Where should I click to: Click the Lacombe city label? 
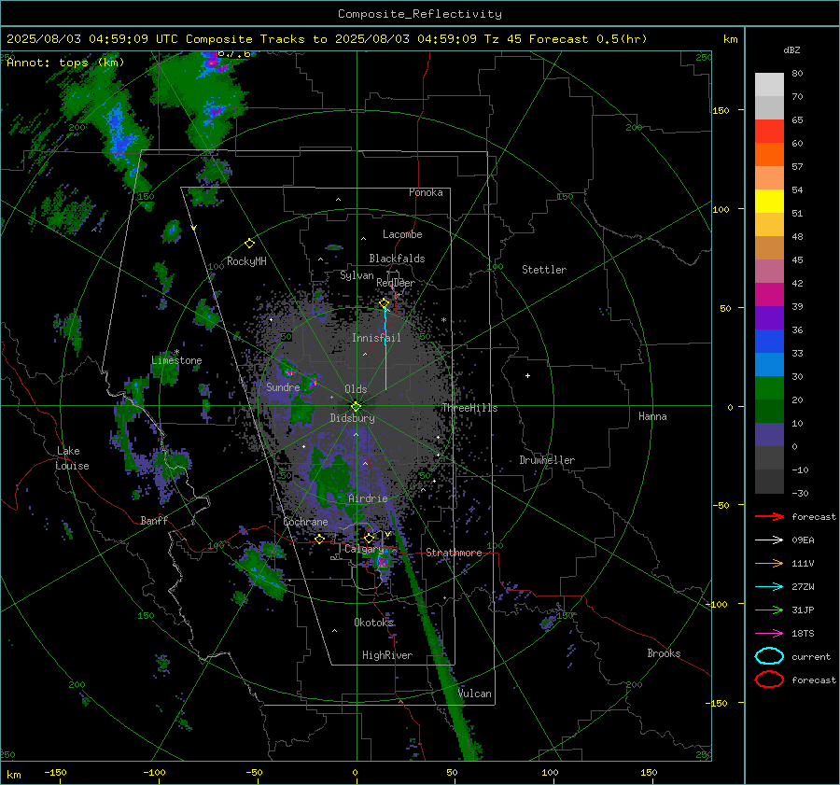402,234
